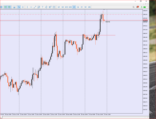Screen dimensions: 156x119
Task: Click the tile windows grid icon
Action: (x=1, y=7)
